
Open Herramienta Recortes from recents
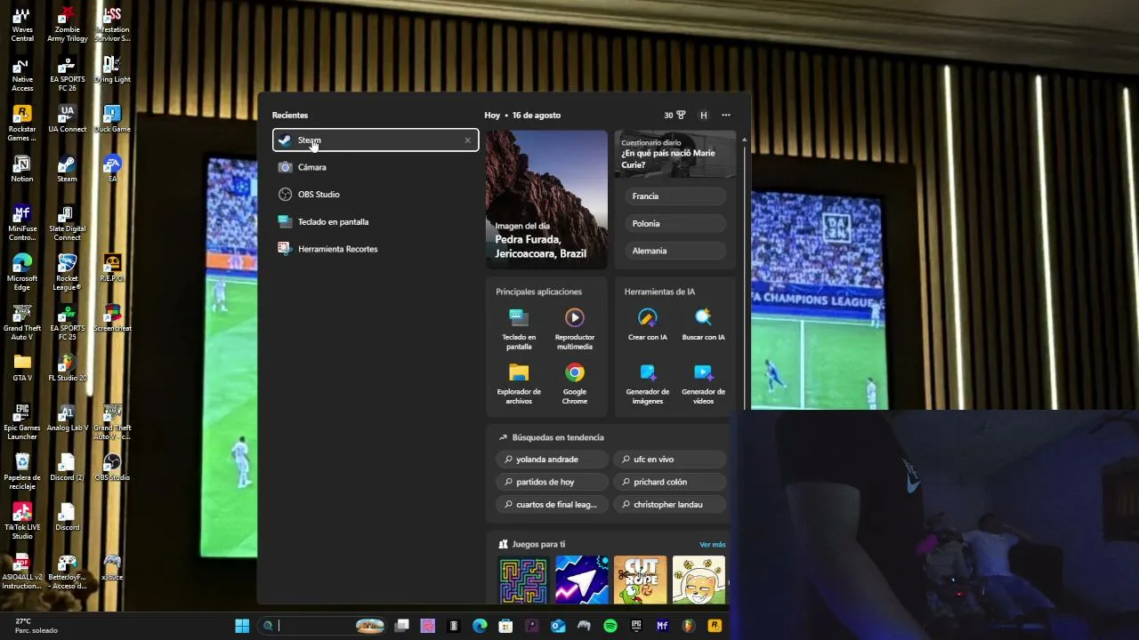coord(376,249)
